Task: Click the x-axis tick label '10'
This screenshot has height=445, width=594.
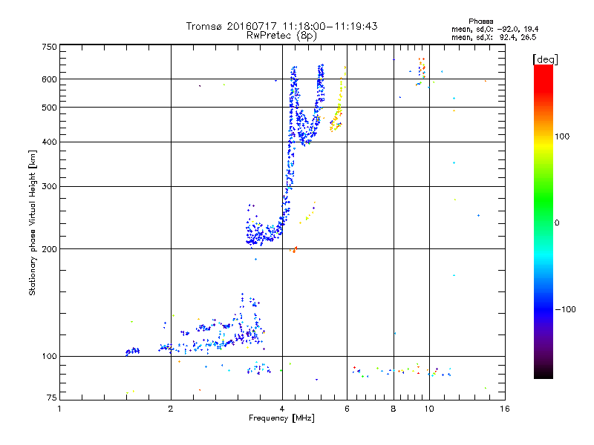Action: [429, 409]
